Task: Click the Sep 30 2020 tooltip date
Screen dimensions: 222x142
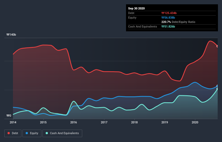Action: pyautogui.click(x=136, y=8)
